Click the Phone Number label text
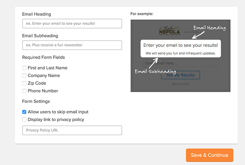The width and height of the screenshot is (245, 165). [x=43, y=91]
